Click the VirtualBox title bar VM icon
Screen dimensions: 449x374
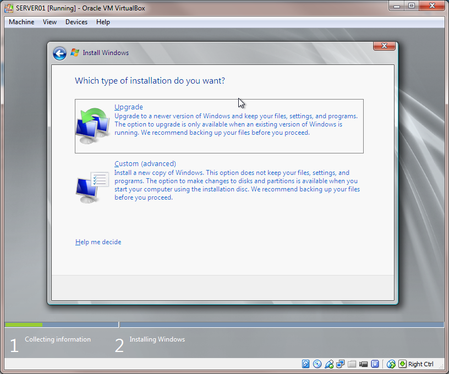[x=9, y=8]
